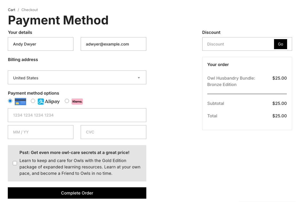Choose the Klarna radio button
Image resolution: width=301 pixels, height=202 pixels.
click(67, 101)
